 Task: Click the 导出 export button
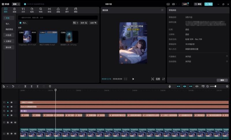tap(208, 4)
